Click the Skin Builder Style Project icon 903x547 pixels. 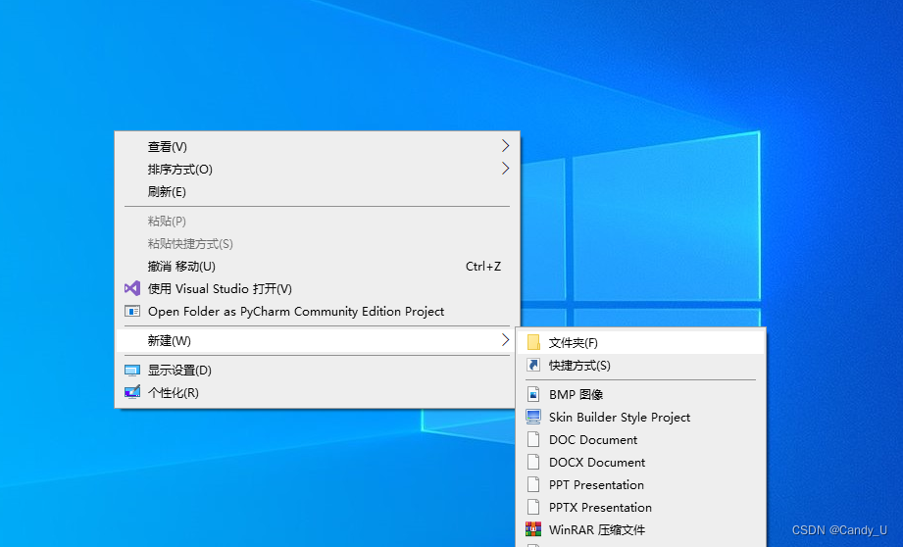pyautogui.click(x=533, y=417)
